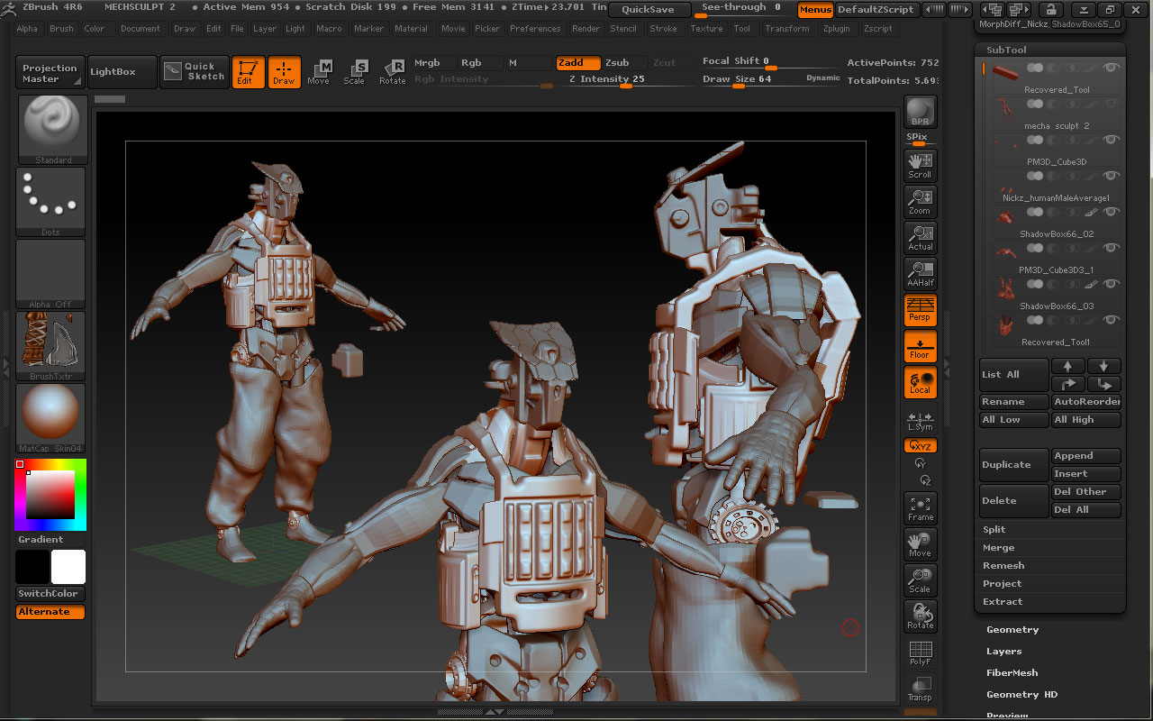Enable Zadd sculpt mode
Viewport: 1153px width, 721px height.
577,63
